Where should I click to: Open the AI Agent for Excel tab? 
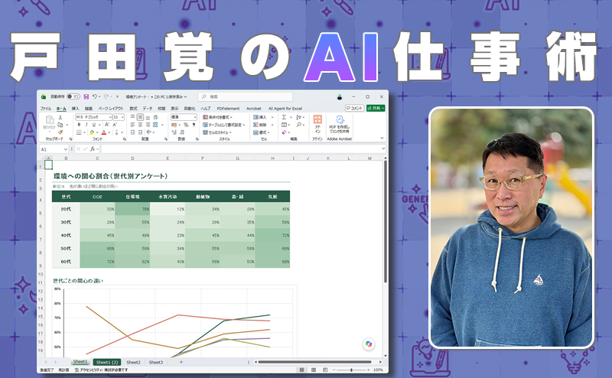pyautogui.click(x=285, y=109)
